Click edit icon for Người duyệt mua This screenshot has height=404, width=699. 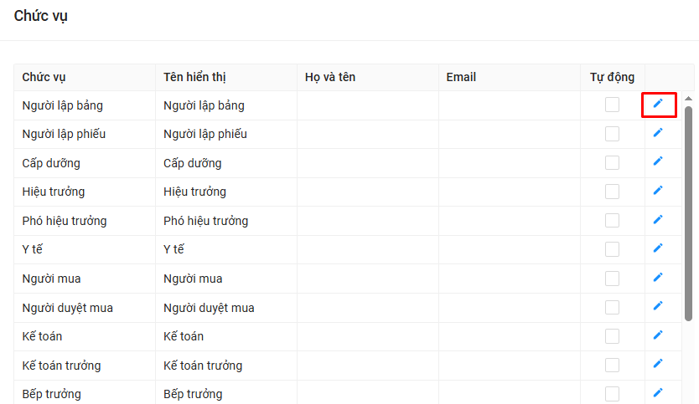(x=658, y=306)
